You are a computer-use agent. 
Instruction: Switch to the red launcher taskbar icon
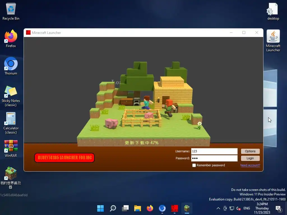tap(174, 208)
